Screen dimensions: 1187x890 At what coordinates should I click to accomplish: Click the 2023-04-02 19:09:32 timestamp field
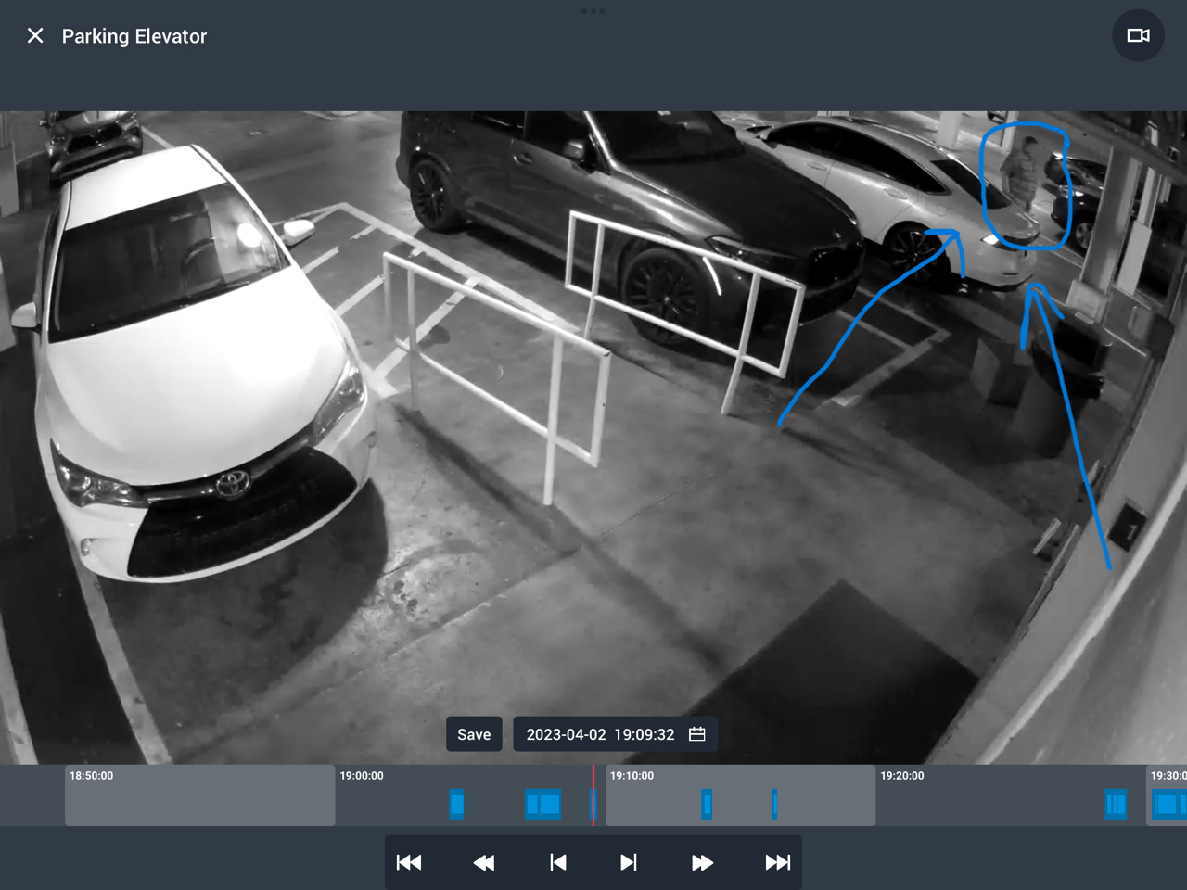(x=600, y=734)
